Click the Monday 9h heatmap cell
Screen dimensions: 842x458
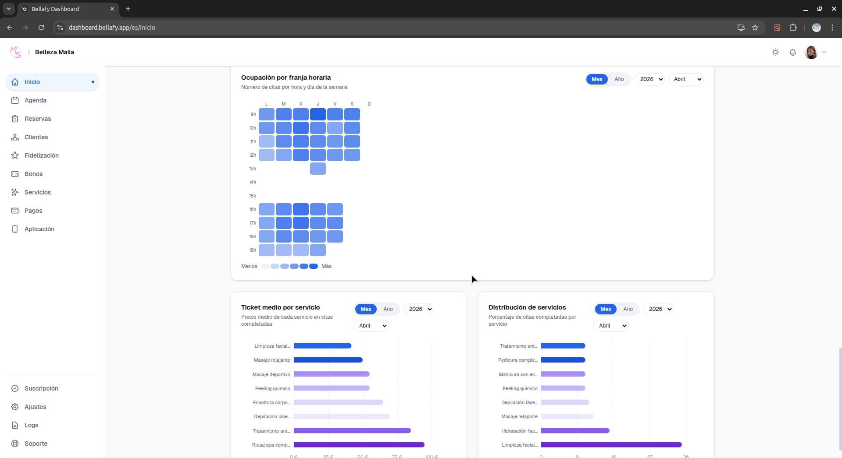tap(266, 114)
